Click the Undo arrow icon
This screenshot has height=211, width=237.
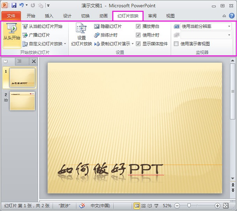tap(21, 5)
